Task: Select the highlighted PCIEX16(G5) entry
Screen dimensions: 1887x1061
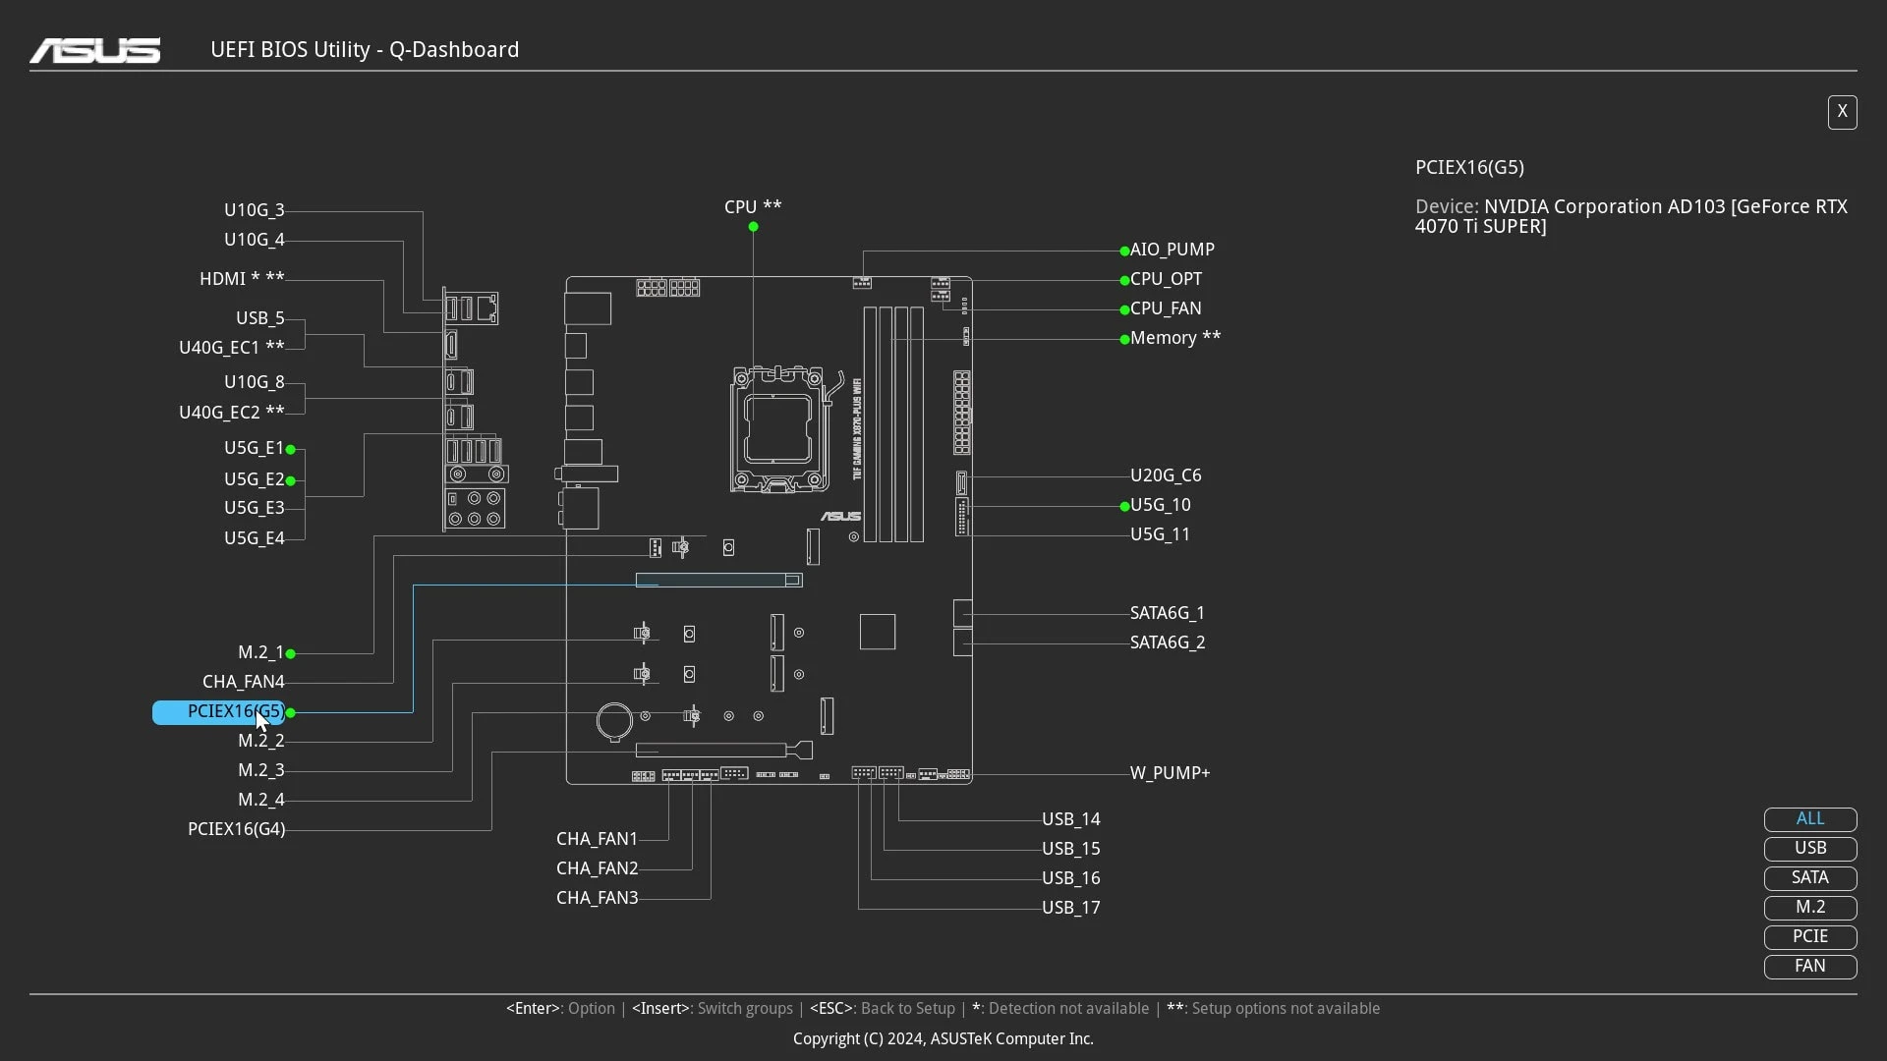Action: (218, 711)
